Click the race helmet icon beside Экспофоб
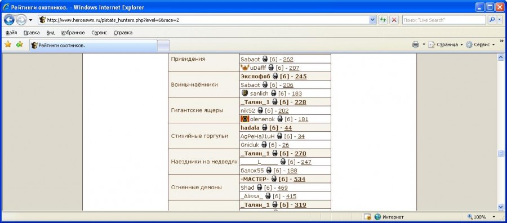 275,76
